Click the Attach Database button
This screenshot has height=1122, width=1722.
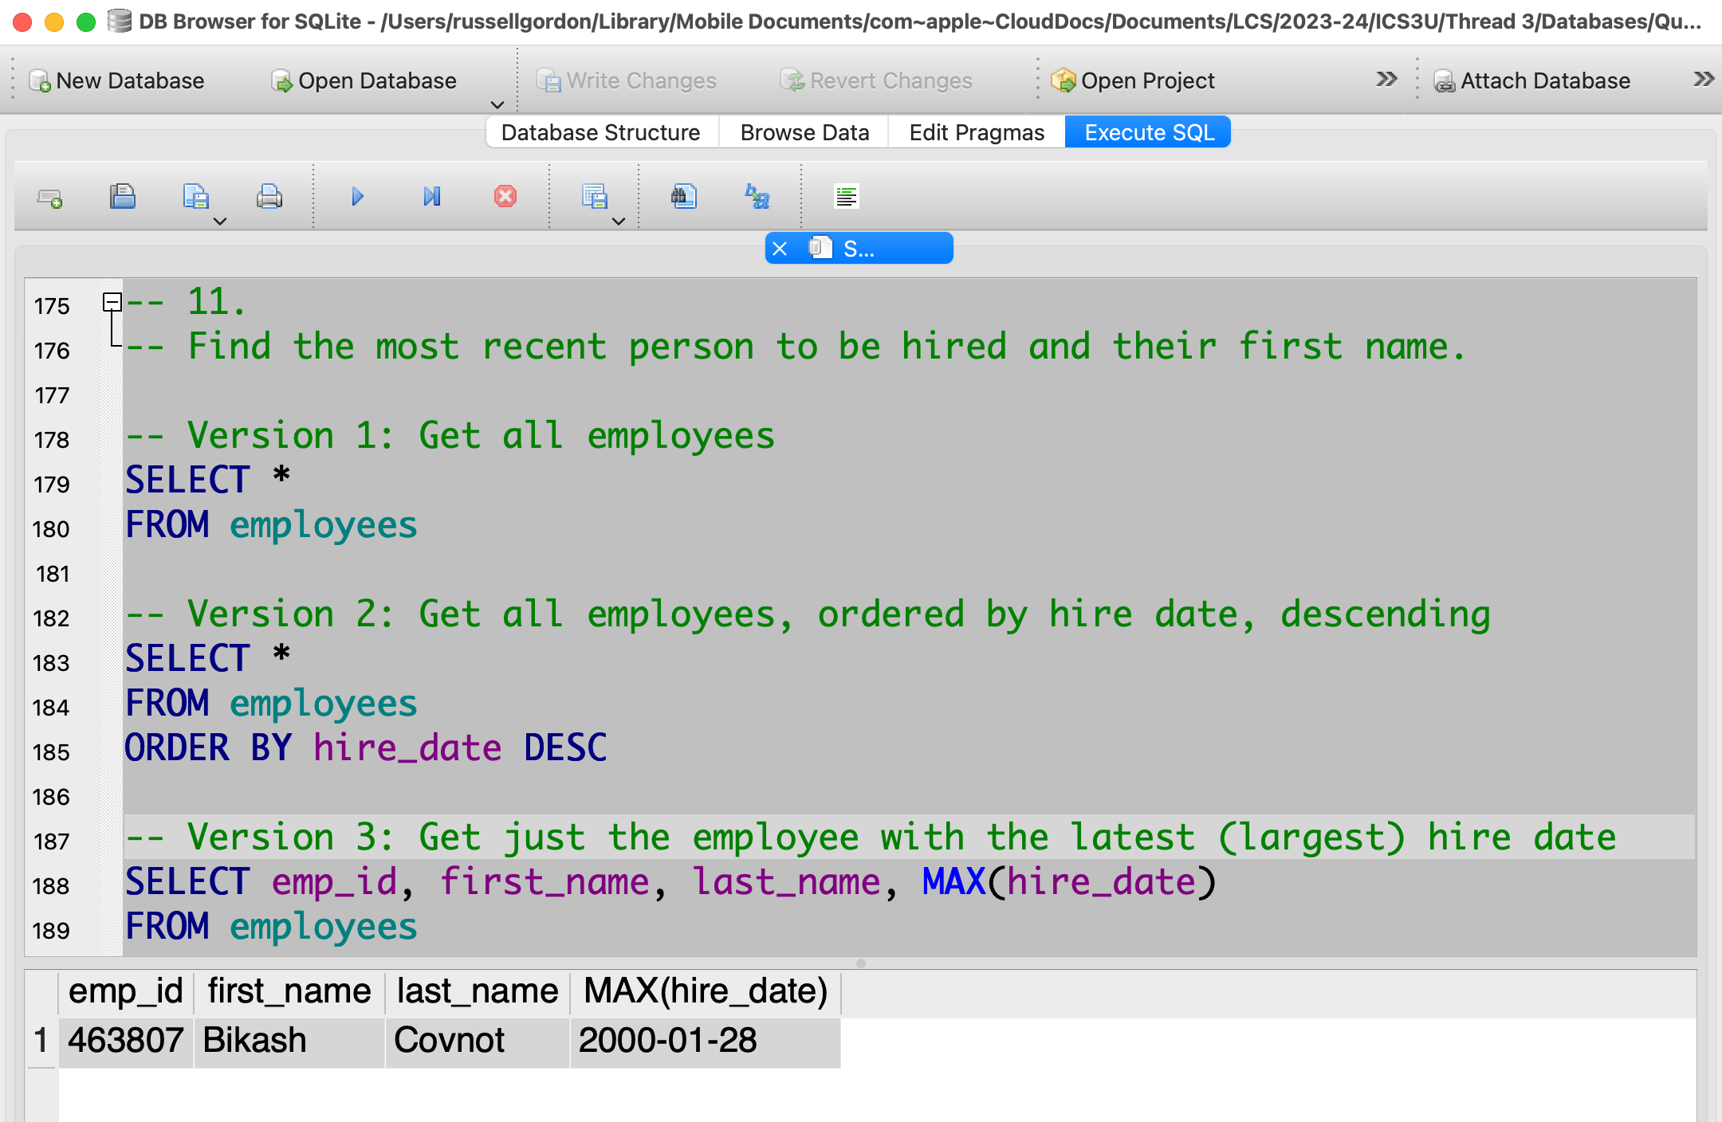pyautogui.click(x=1531, y=80)
